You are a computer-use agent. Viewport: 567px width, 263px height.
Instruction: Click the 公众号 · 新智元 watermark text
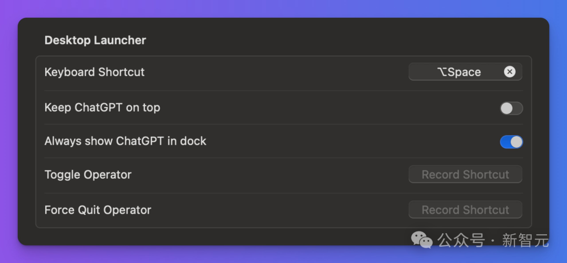click(x=493, y=240)
